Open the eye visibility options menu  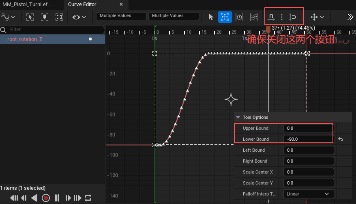[79, 17]
